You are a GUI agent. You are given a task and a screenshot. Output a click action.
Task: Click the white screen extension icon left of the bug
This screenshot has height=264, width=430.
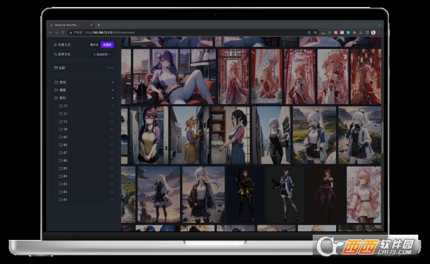323,32
